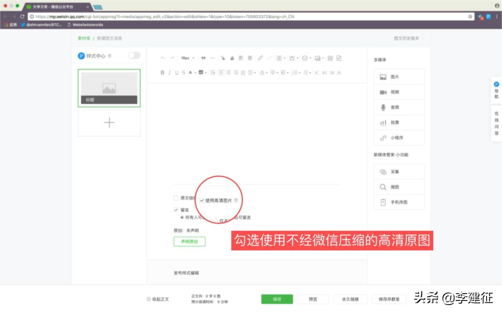Use the 搜图 image search tool

coord(398,187)
